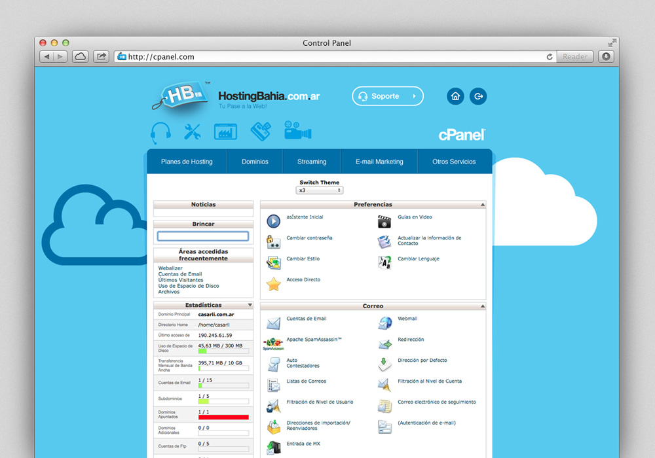Viewport: 655px width, 458px height.
Task: Click the Acceso Directo star icon
Action: tap(274, 284)
